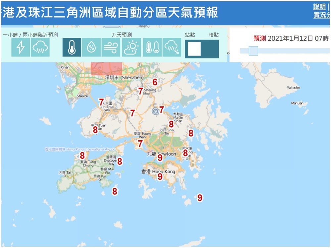Screen dimensions: 331x248
Task: Click the 8 marker south of Lantau
Action: click(115, 191)
